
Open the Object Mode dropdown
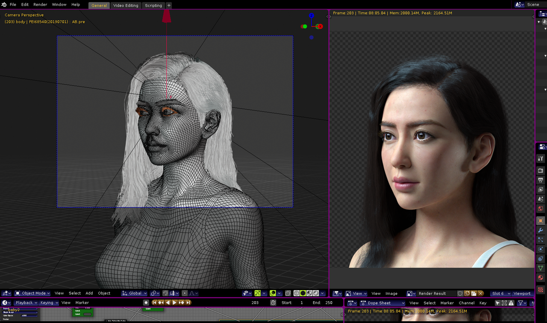32,293
